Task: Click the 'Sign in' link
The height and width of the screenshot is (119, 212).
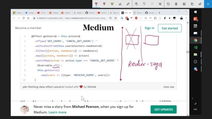Action: [149, 28]
